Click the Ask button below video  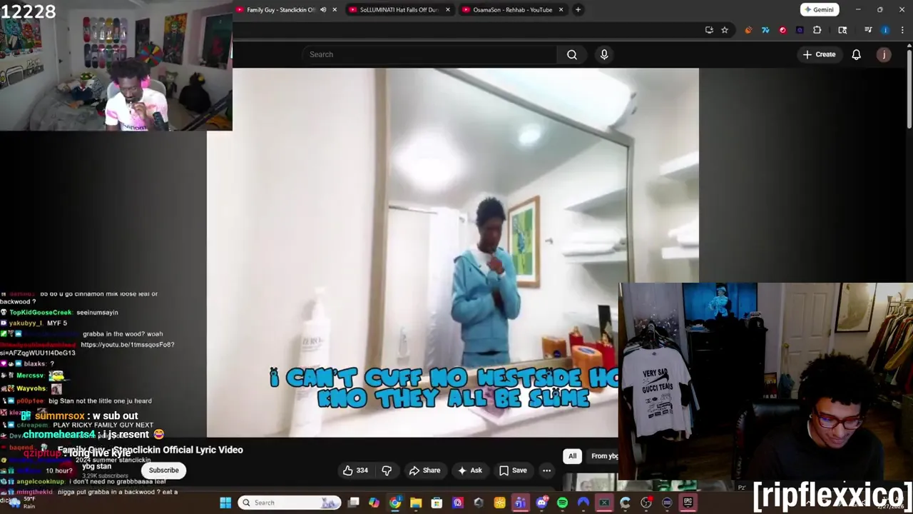coord(470,470)
